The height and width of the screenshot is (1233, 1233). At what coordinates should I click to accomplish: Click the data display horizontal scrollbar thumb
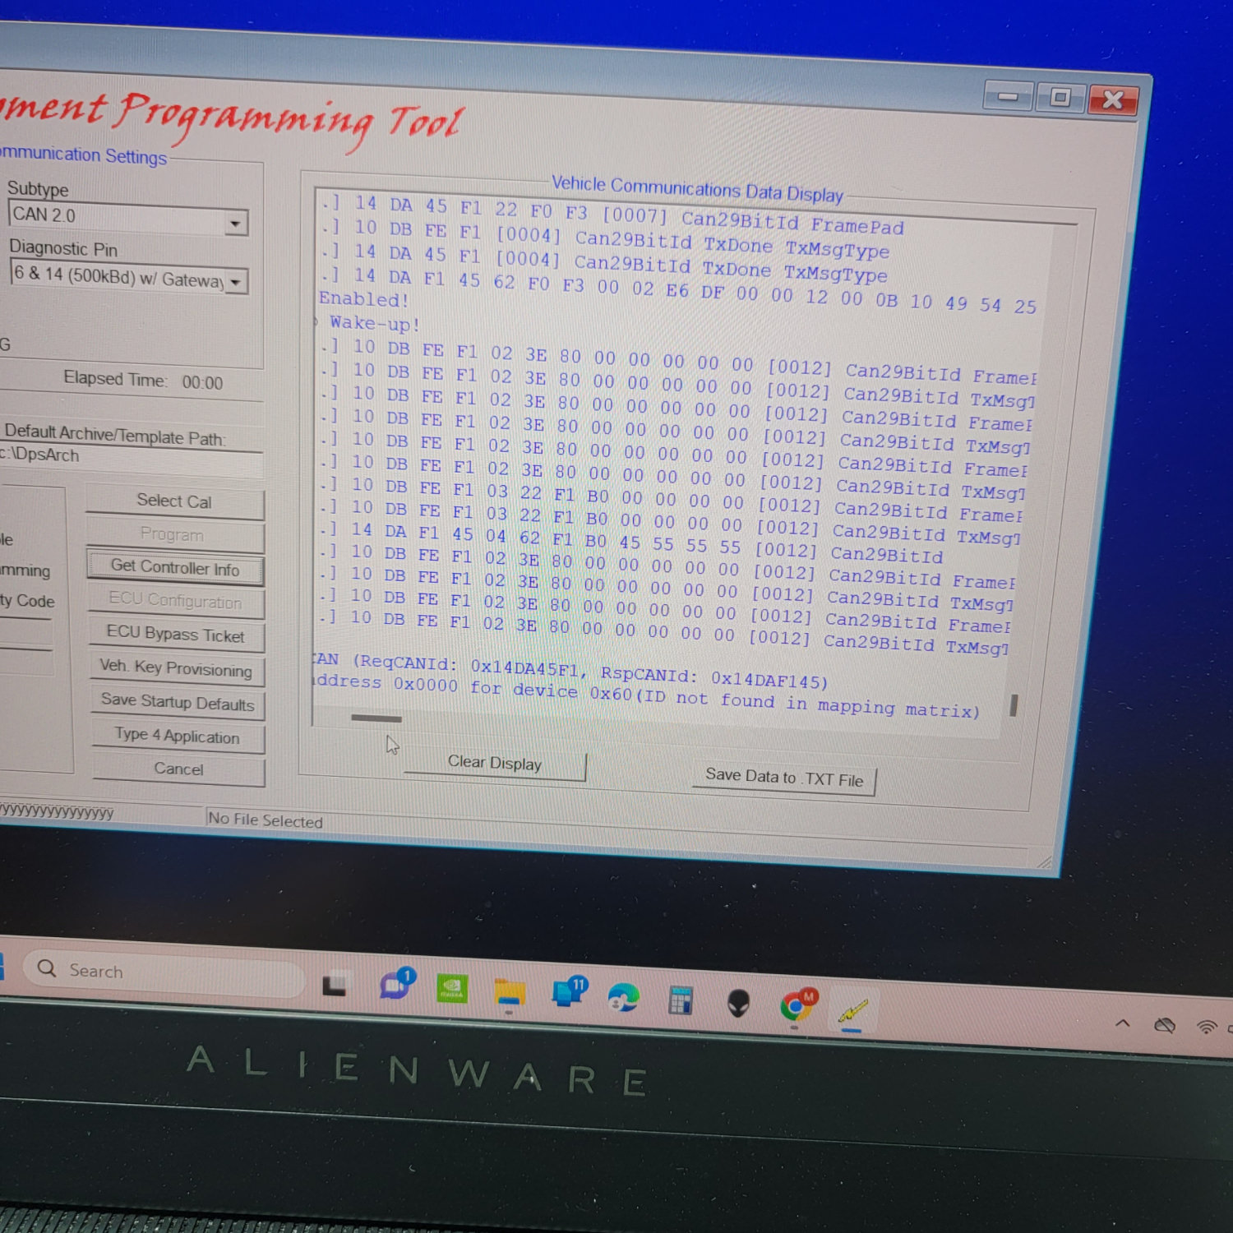point(376,718)
